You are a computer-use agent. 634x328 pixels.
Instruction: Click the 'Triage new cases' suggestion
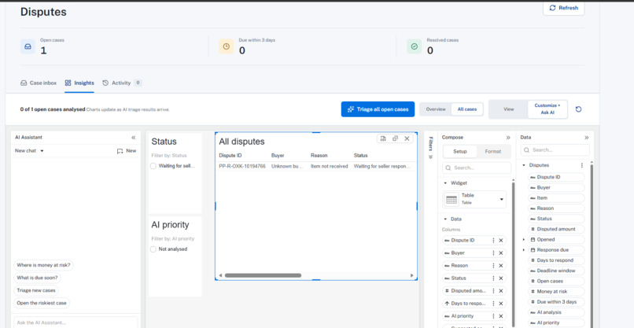(x=36, y=290)
